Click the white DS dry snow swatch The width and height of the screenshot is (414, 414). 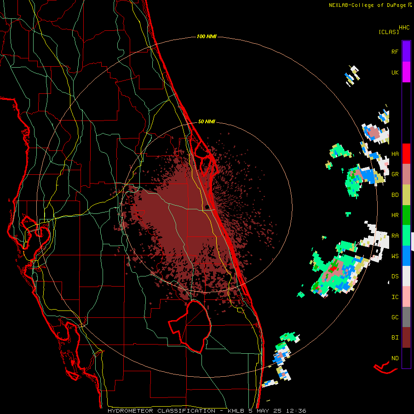click(x=406, y=276)
